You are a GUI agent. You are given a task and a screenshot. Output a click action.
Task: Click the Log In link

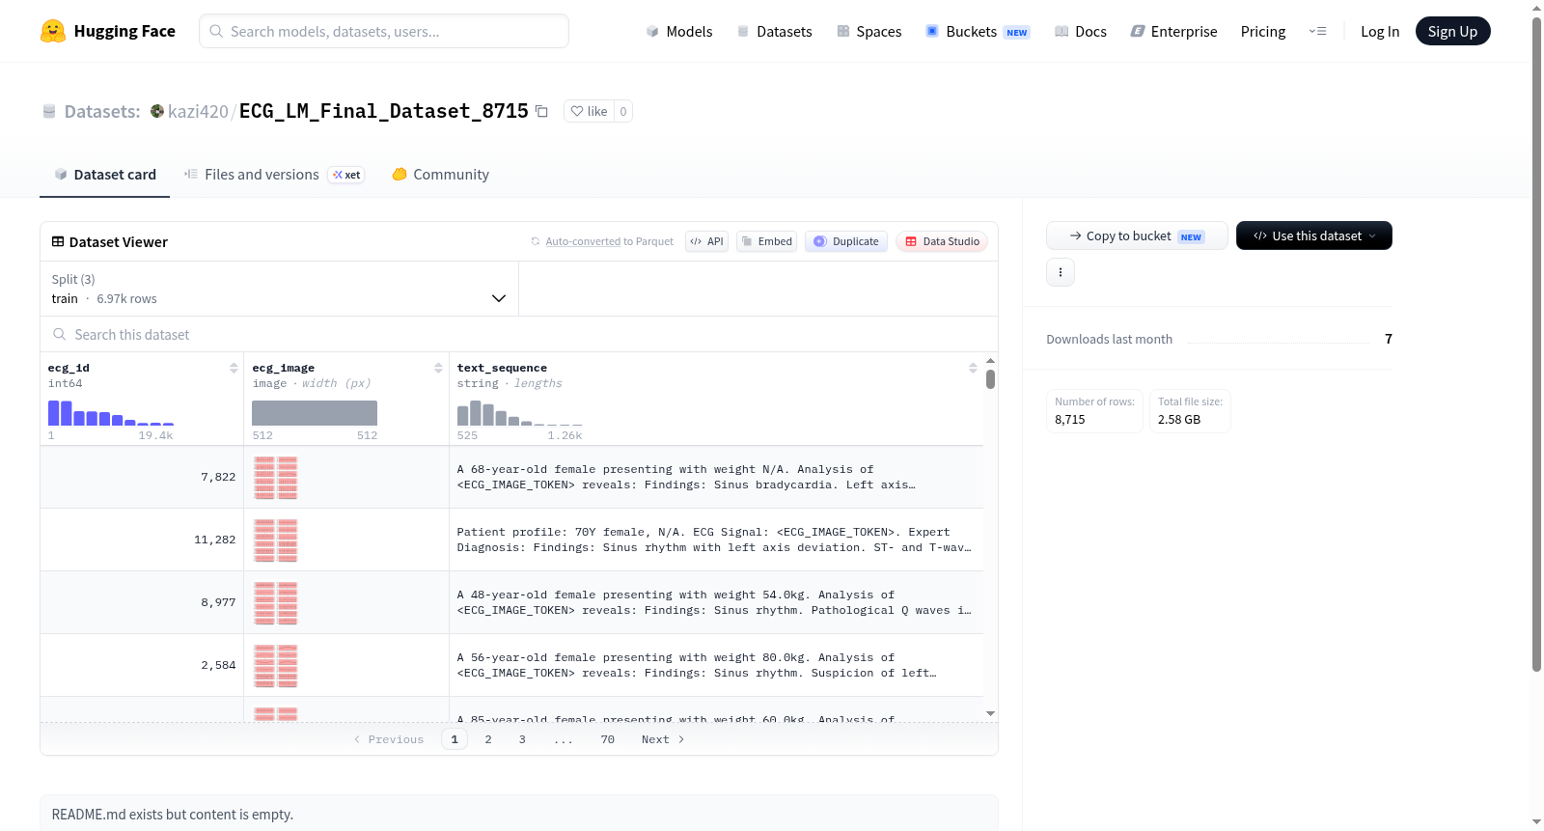tap(1380, 32)
